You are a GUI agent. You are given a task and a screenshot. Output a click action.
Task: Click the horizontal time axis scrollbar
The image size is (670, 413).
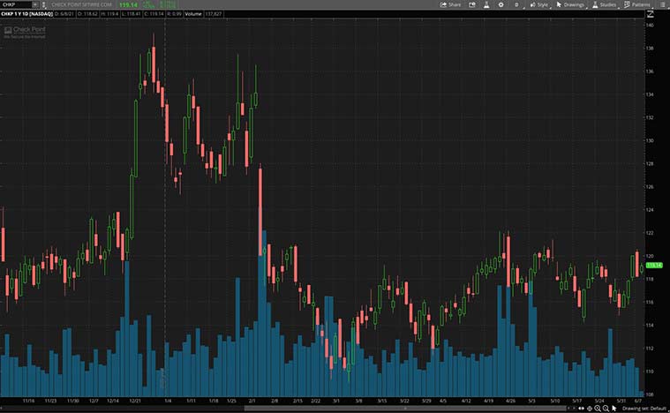coord(405,409)
